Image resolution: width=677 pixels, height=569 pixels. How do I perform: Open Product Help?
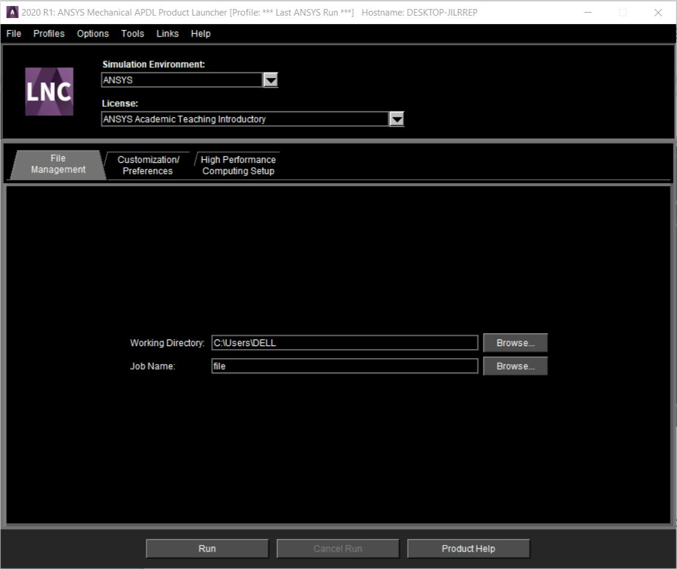click(469, 549)
